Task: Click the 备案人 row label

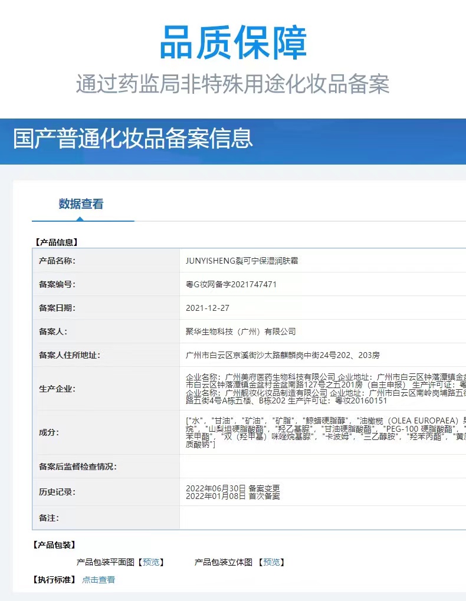Action: point(53,331)
